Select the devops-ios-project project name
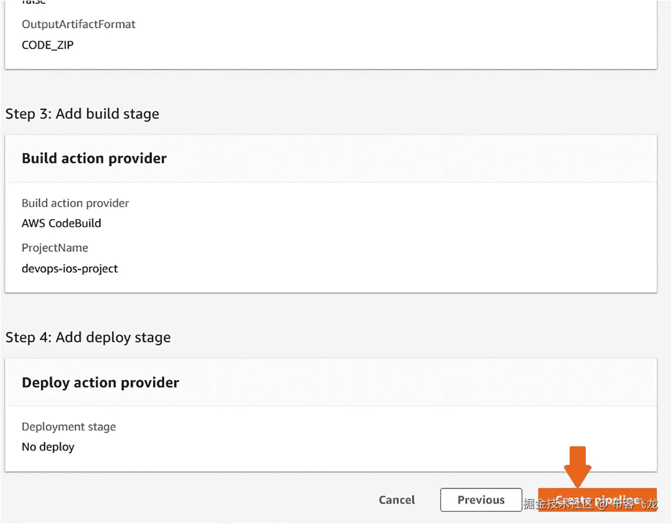 (x=70, y=269)
